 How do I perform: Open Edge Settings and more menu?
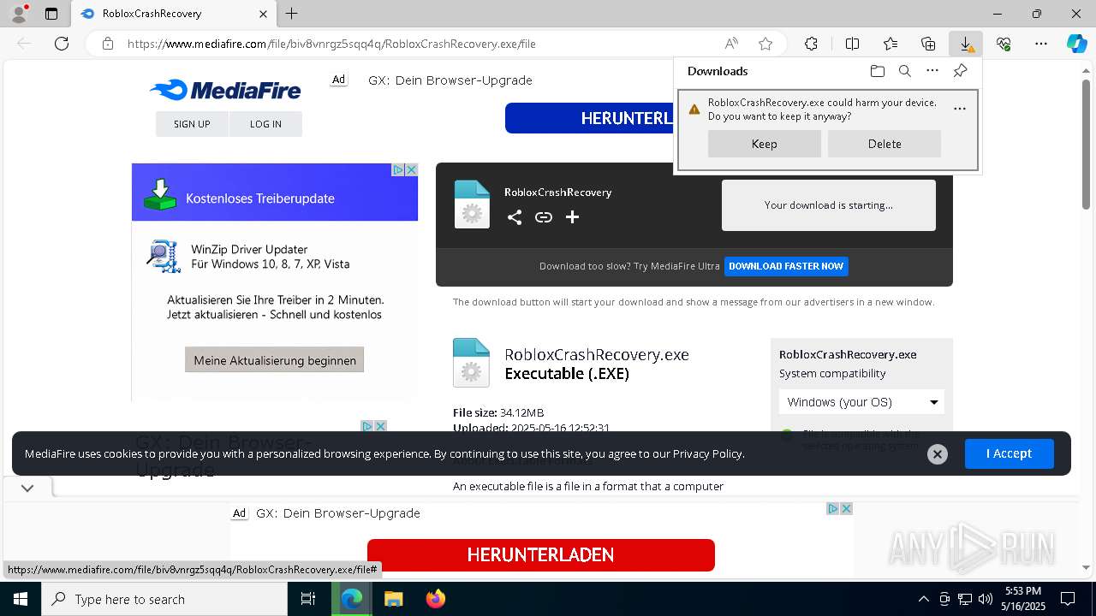(1041, 44)
